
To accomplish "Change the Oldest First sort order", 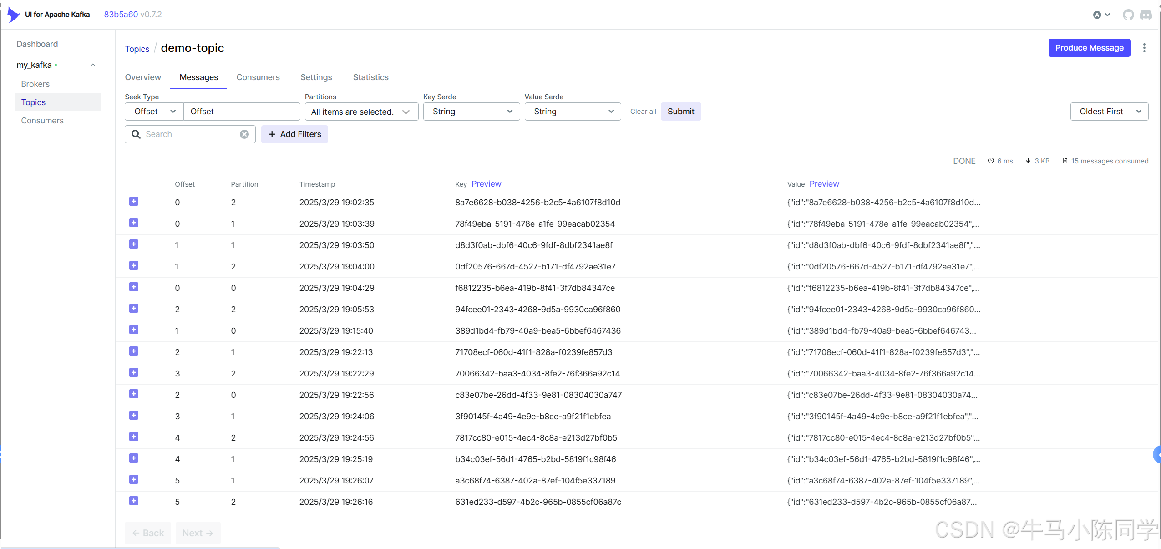I will (x=1109, y=112).
